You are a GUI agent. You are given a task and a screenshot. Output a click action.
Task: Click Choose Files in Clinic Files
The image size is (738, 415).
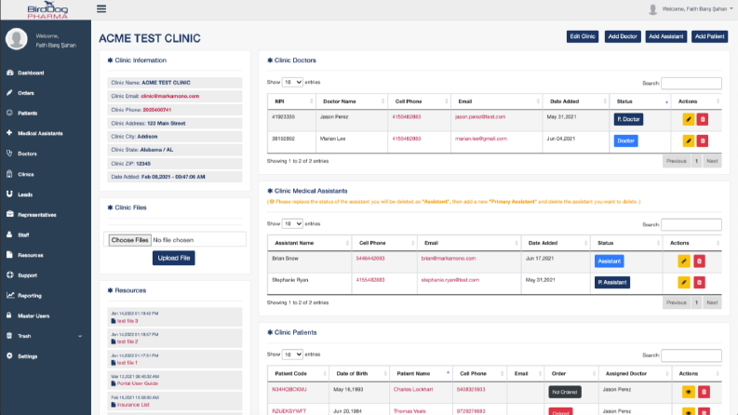(130, 240)
